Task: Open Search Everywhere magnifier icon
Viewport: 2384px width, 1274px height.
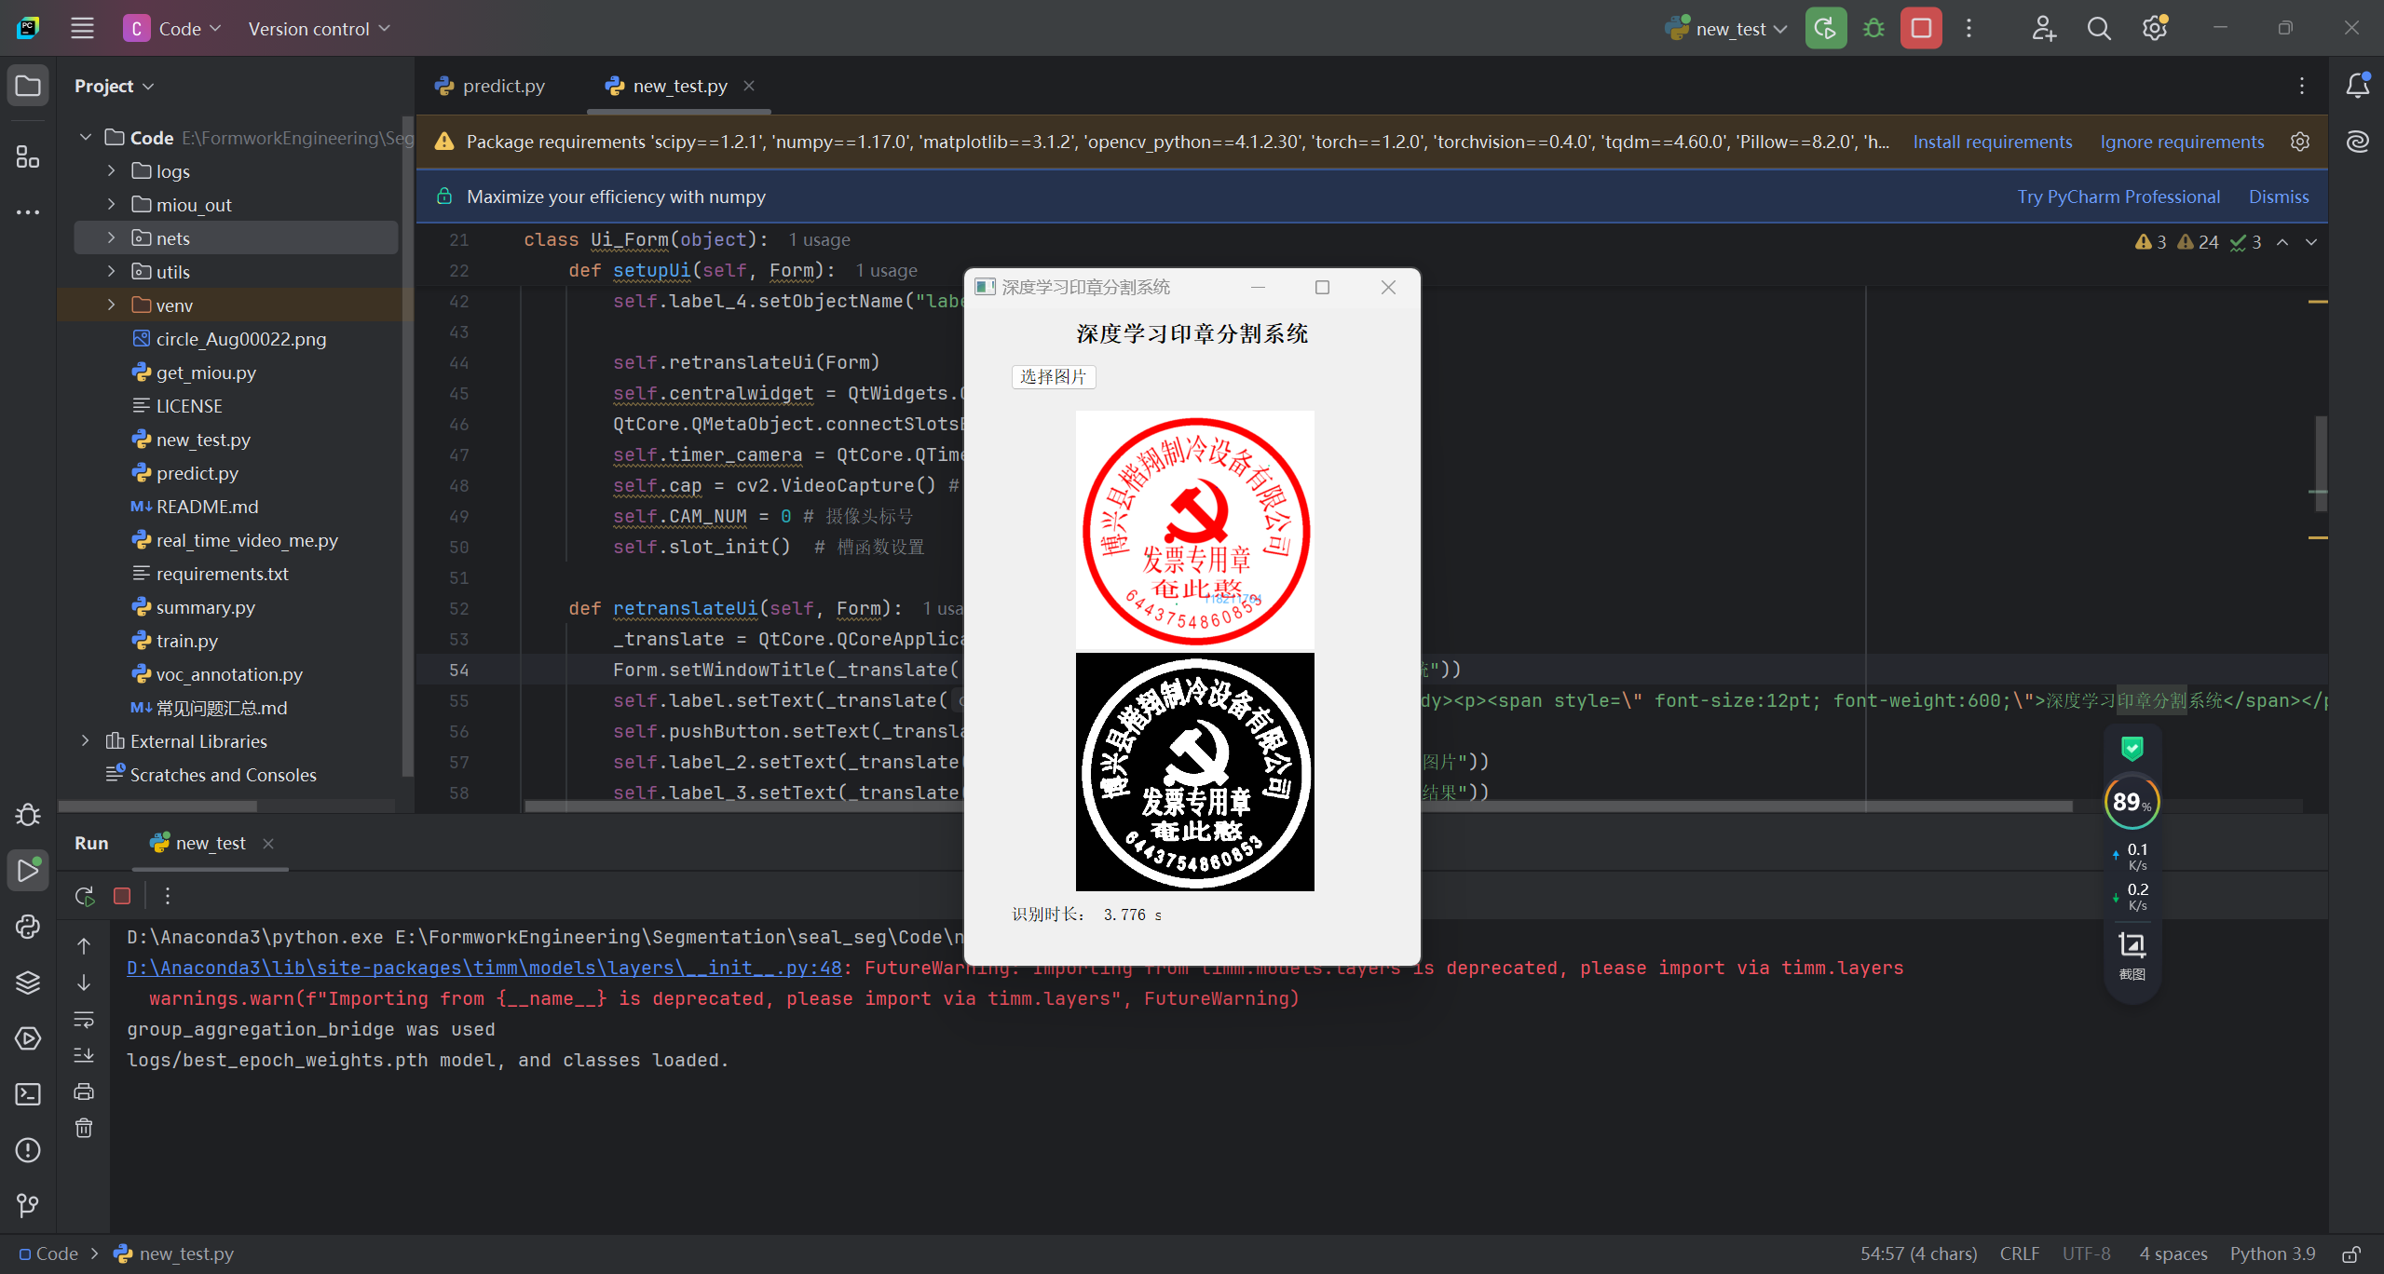Action: [x=2098, y=29]
